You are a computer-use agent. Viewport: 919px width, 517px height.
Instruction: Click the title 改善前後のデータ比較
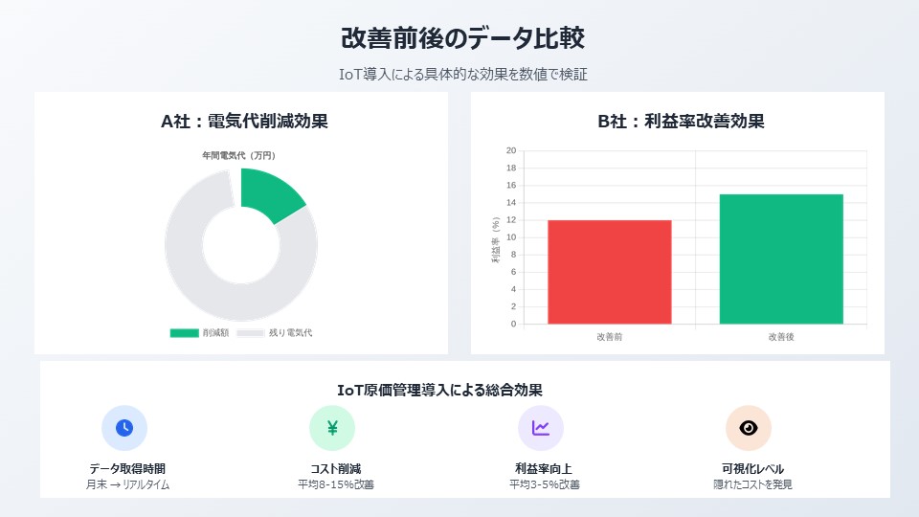pyautogui.click(x=462, y=38)
